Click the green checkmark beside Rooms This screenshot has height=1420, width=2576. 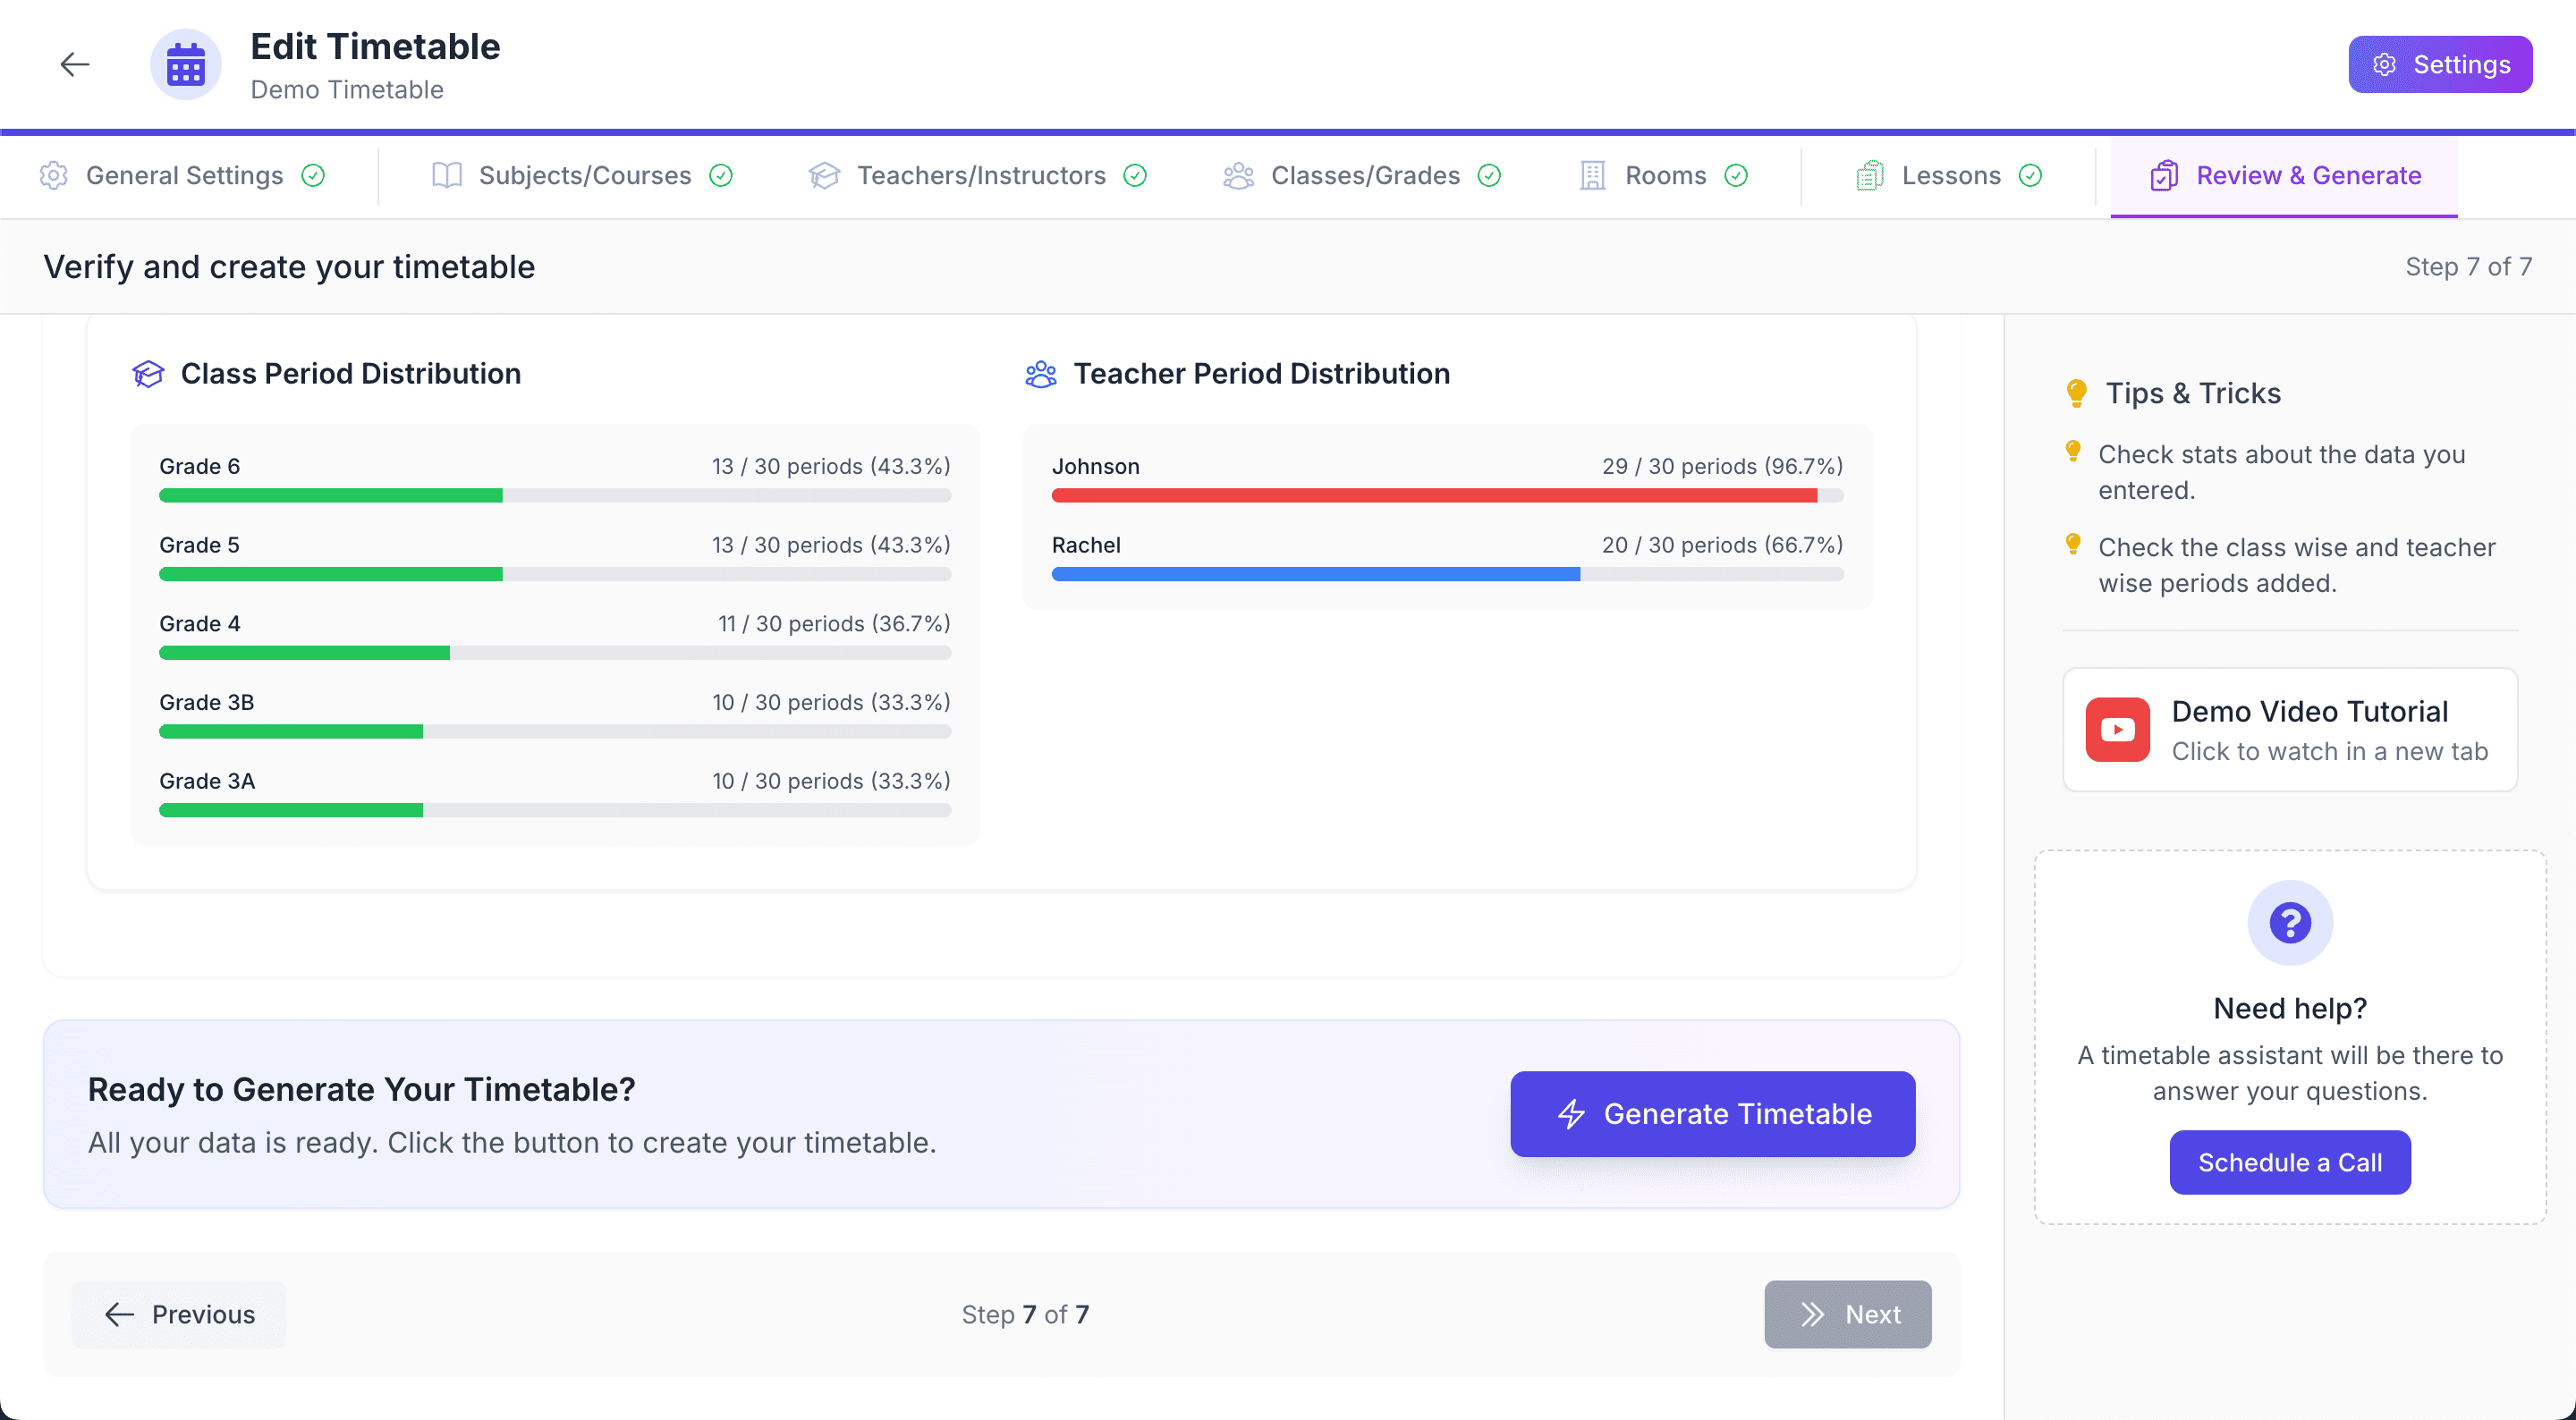point(1737,175)
